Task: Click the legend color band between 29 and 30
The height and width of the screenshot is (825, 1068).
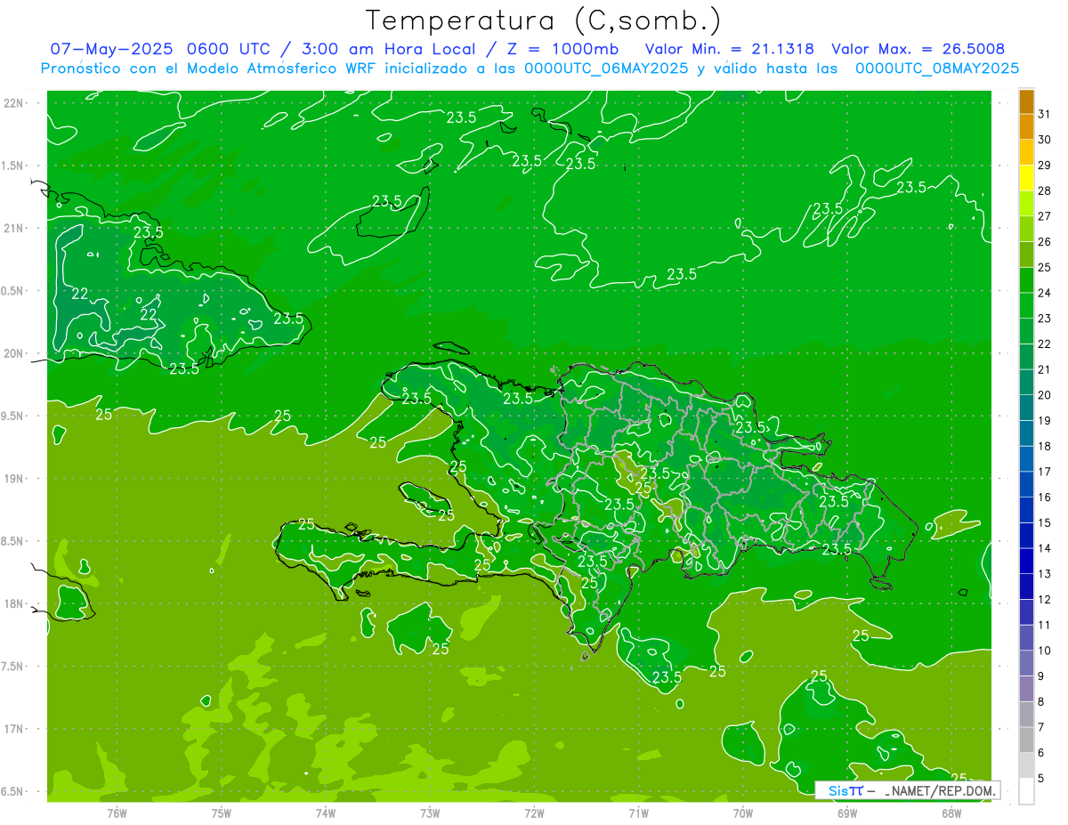Action: tap(1026, 153)
